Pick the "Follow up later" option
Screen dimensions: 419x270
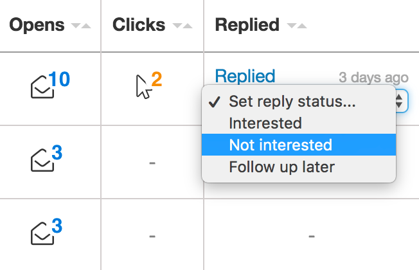281,166
